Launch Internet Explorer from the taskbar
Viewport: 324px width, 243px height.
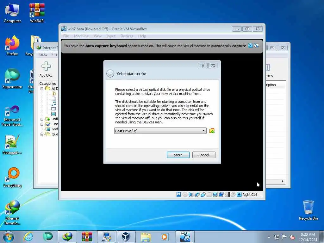pos(28,237)
